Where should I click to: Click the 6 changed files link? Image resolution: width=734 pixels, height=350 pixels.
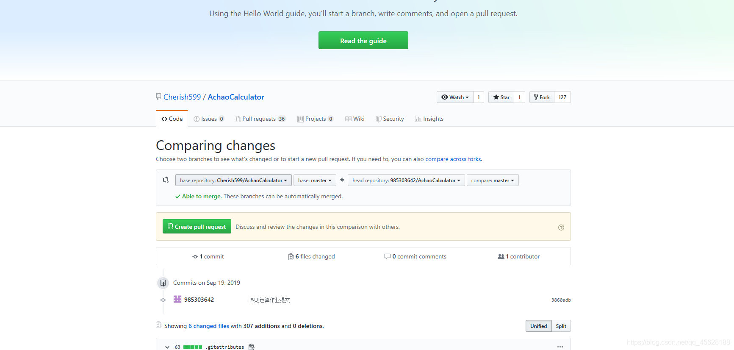pos(209,326)
